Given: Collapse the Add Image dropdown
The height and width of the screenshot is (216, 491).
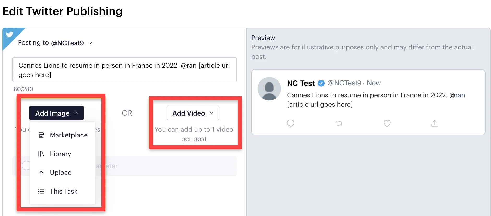Looking at the screenshot, I should pyautogui.click(x=57, y=113).
